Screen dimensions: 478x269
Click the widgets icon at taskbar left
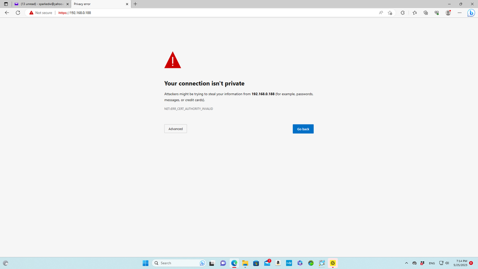pyautogui.click(x=5, y=263)
